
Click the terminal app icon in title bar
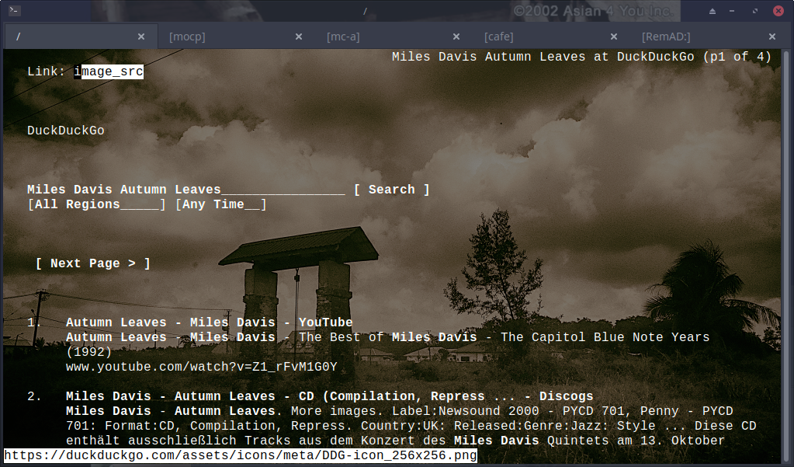[x=14, y=10]
